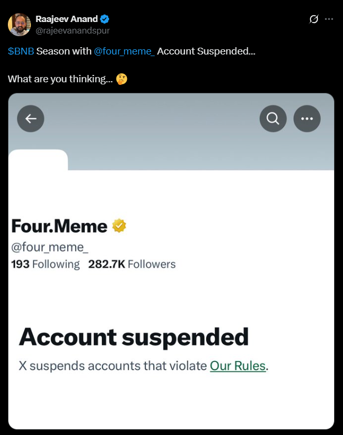Screen dimensions: 343x435
Task: Click the $BNB cashtag
Action: [x=21, y=51]
